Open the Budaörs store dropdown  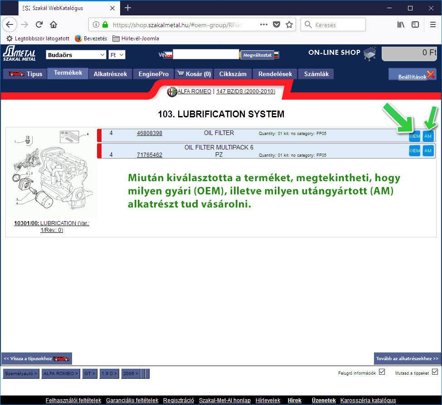(76, 55)
